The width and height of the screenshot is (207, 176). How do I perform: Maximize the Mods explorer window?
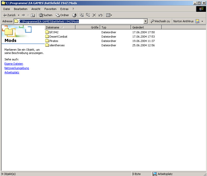pos(199,3)
